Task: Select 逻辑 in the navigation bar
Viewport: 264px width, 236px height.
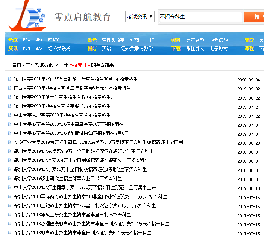Action: 135,40
